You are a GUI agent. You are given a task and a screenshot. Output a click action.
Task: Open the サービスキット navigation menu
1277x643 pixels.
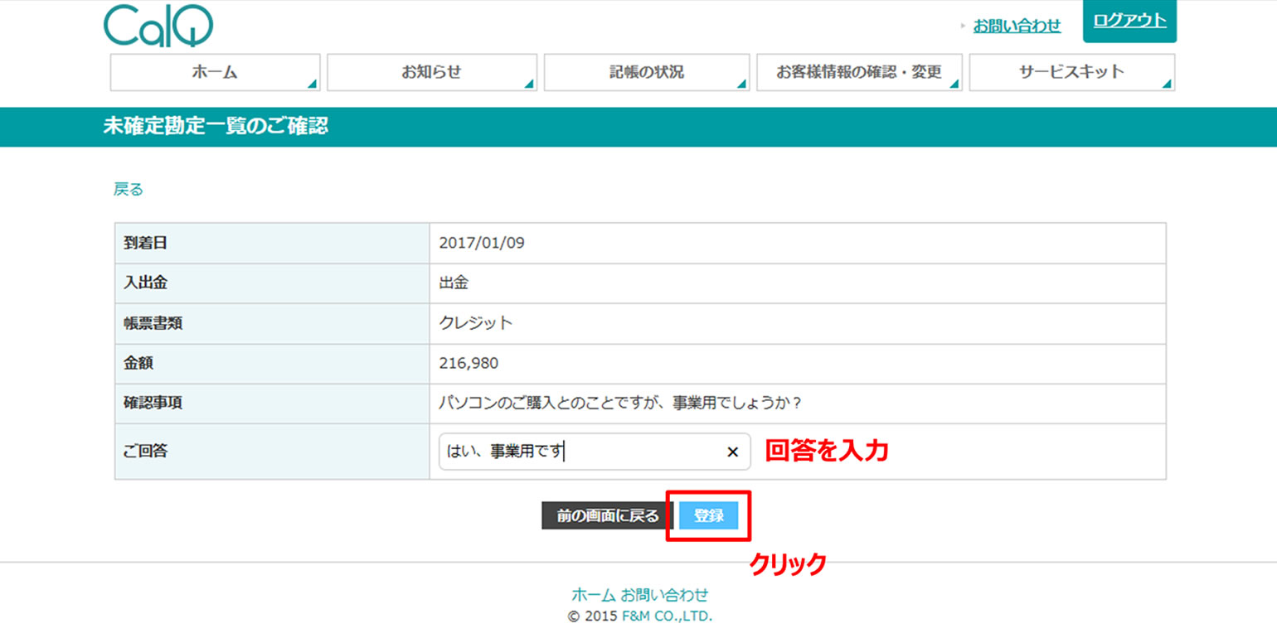click(x=1071, y=72)
